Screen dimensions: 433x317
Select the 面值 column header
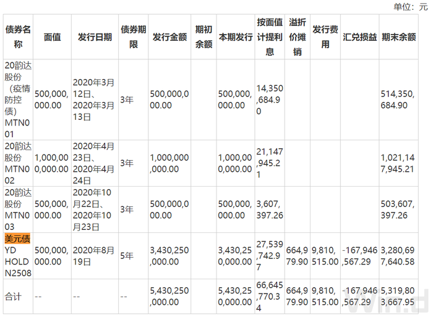pos(52,36)
